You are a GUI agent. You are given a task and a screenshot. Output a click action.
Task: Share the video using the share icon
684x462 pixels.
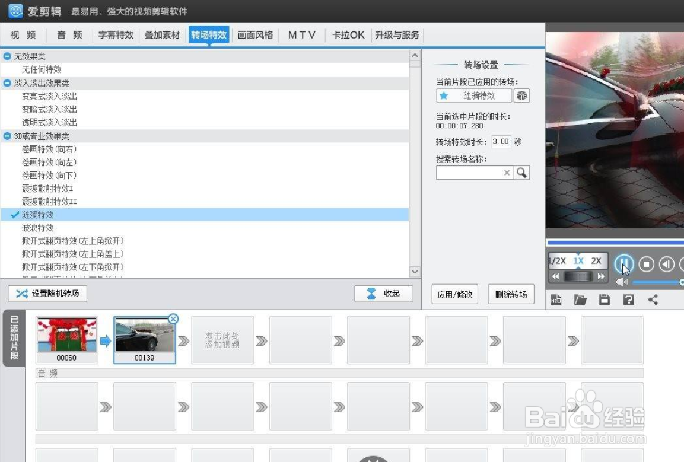pyautogui.click(x=653, y=299)
